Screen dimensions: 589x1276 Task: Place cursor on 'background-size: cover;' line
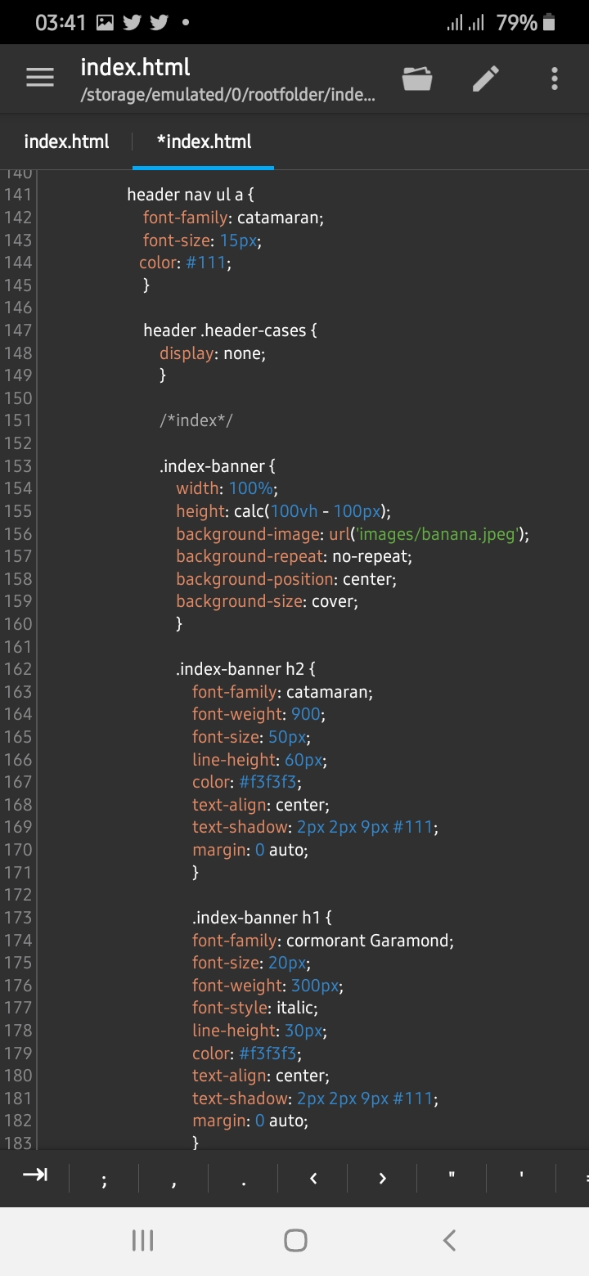click(x=268, y=601)
